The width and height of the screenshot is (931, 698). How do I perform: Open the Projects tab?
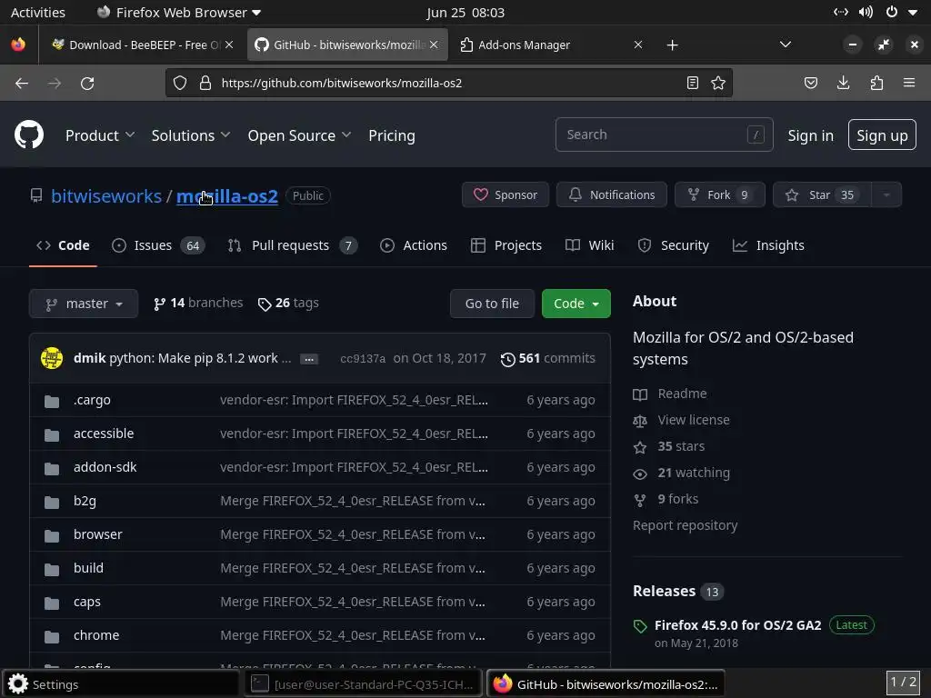click(x=506, y=245)
